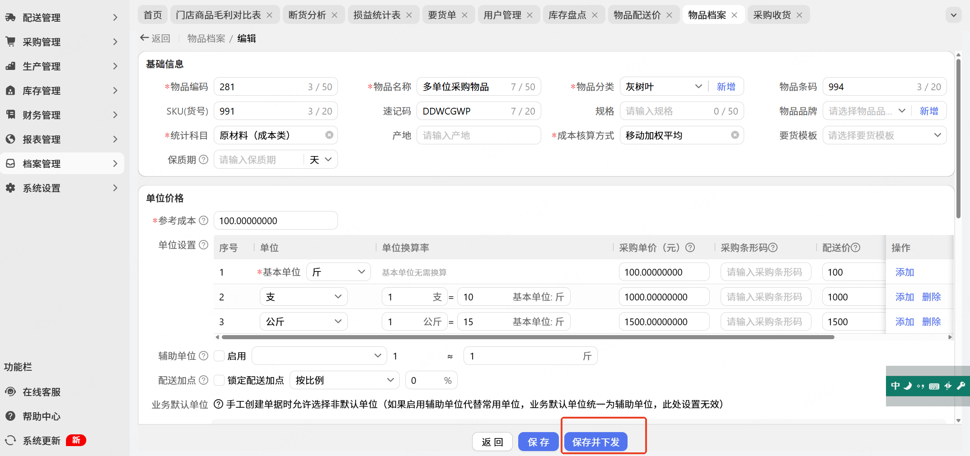Screen dimensions: 970x456
Task: Open the 要货模板 dropdown
Action: (885, 135)
